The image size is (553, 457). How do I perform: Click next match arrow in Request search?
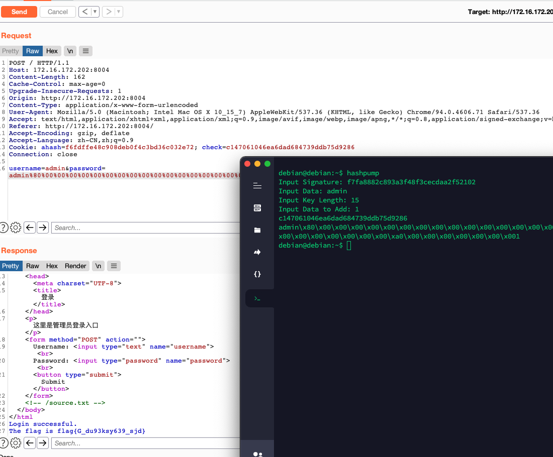[x=43, y=227]
